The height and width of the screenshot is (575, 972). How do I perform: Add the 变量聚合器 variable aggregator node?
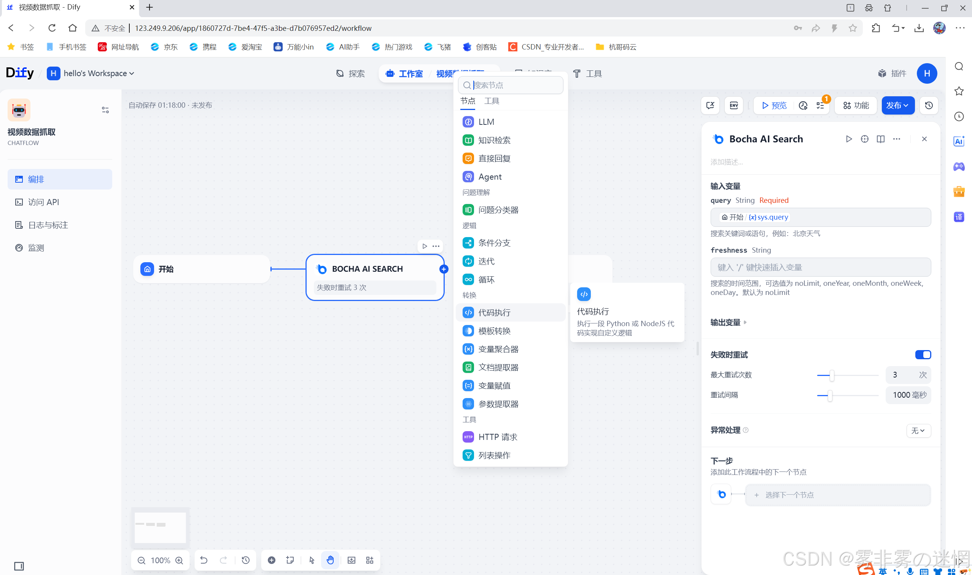tap(511, 349)
